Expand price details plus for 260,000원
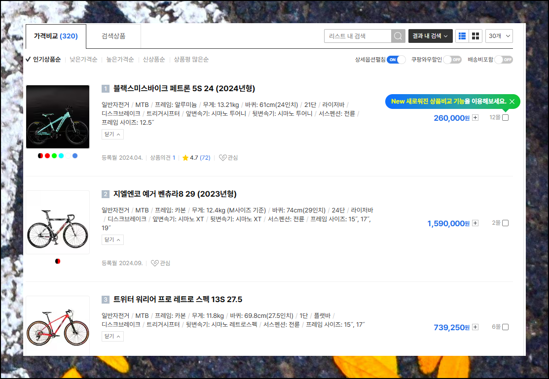This screenshot has height=379, width=549. pos(475,118)
